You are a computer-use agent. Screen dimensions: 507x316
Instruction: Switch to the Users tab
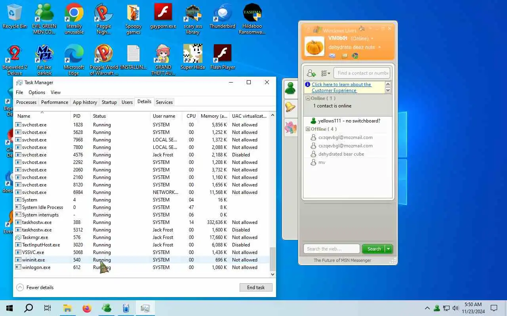(127, 102)
